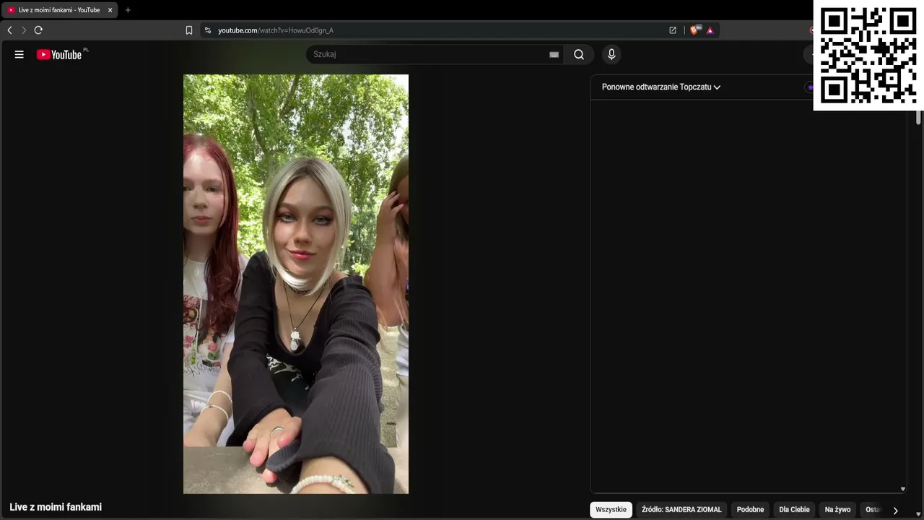This screenshot has width=924, height=520.
Task: Open the Brave Shields panel
Action: [x=695, y=30]
